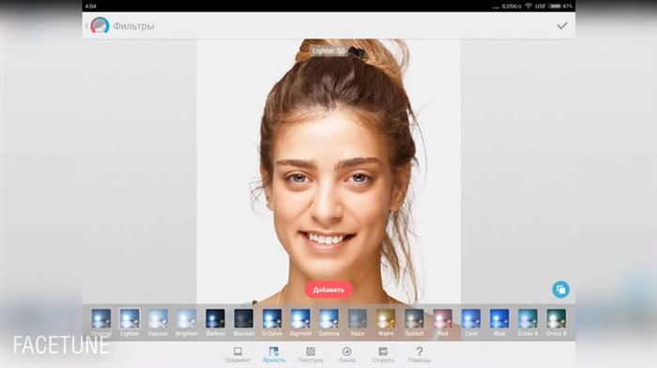The image size is (657, 368).
Task: Apply the Blacken filter thumbnail
Action: (x=243, y=318)
